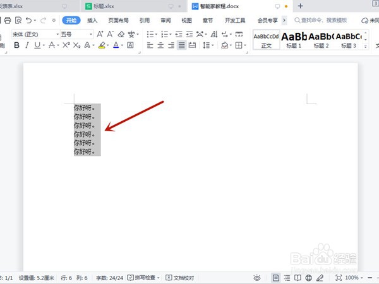Sort text with A-Z sort icon
This screenshot has width=379, height=284.
point(214,34)
